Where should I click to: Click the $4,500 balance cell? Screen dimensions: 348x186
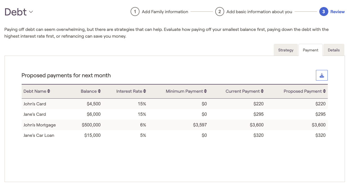94,104
